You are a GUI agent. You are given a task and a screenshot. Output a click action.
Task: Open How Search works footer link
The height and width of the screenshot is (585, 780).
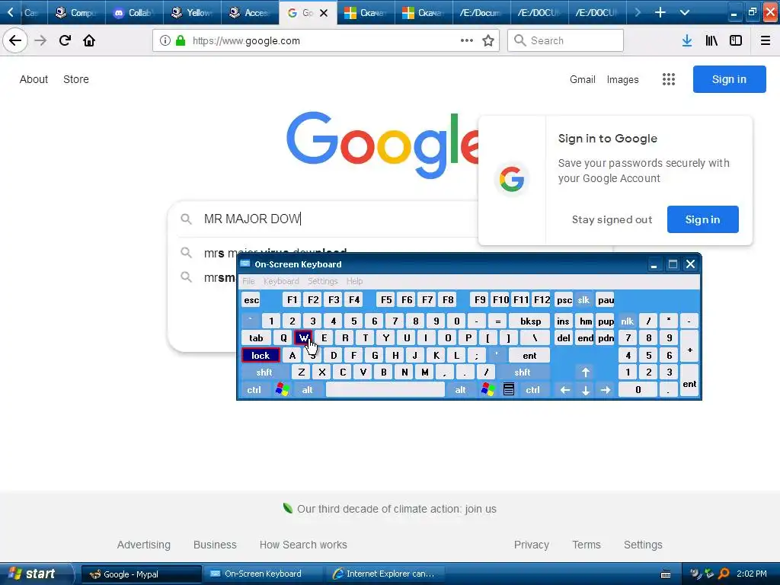[x=303, y=545]
